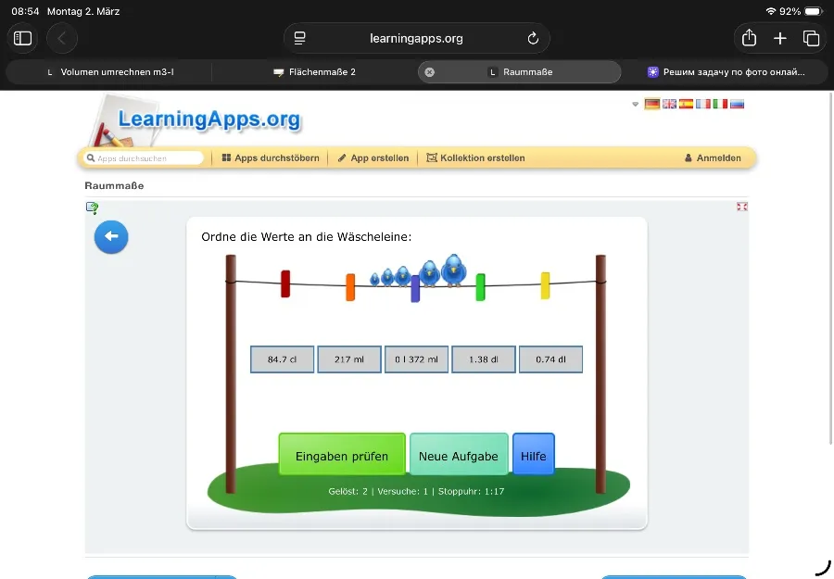Choose Spanish flag language
This screenshot has height=579, width=834.
coord(686,104)
